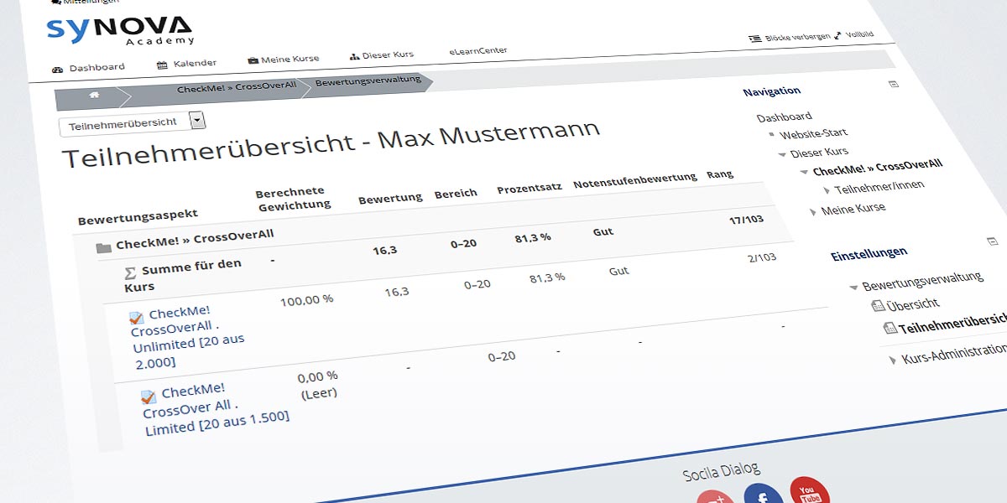
Task: Click the Prozentsatz column header
Action: (530, 189)
